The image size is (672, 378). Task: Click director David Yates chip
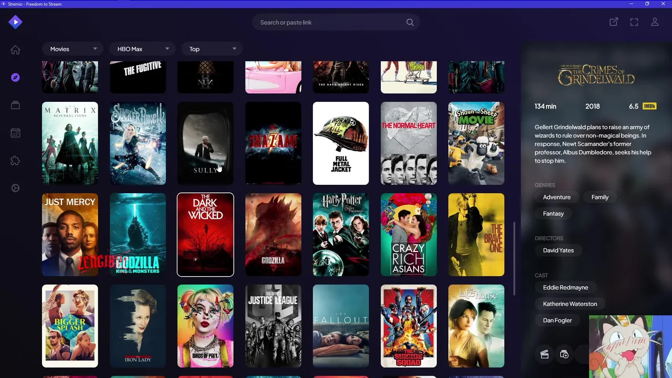558,250
